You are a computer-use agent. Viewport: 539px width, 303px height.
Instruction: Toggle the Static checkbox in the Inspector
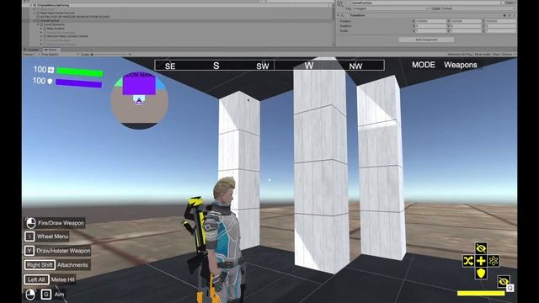point(503,3)
